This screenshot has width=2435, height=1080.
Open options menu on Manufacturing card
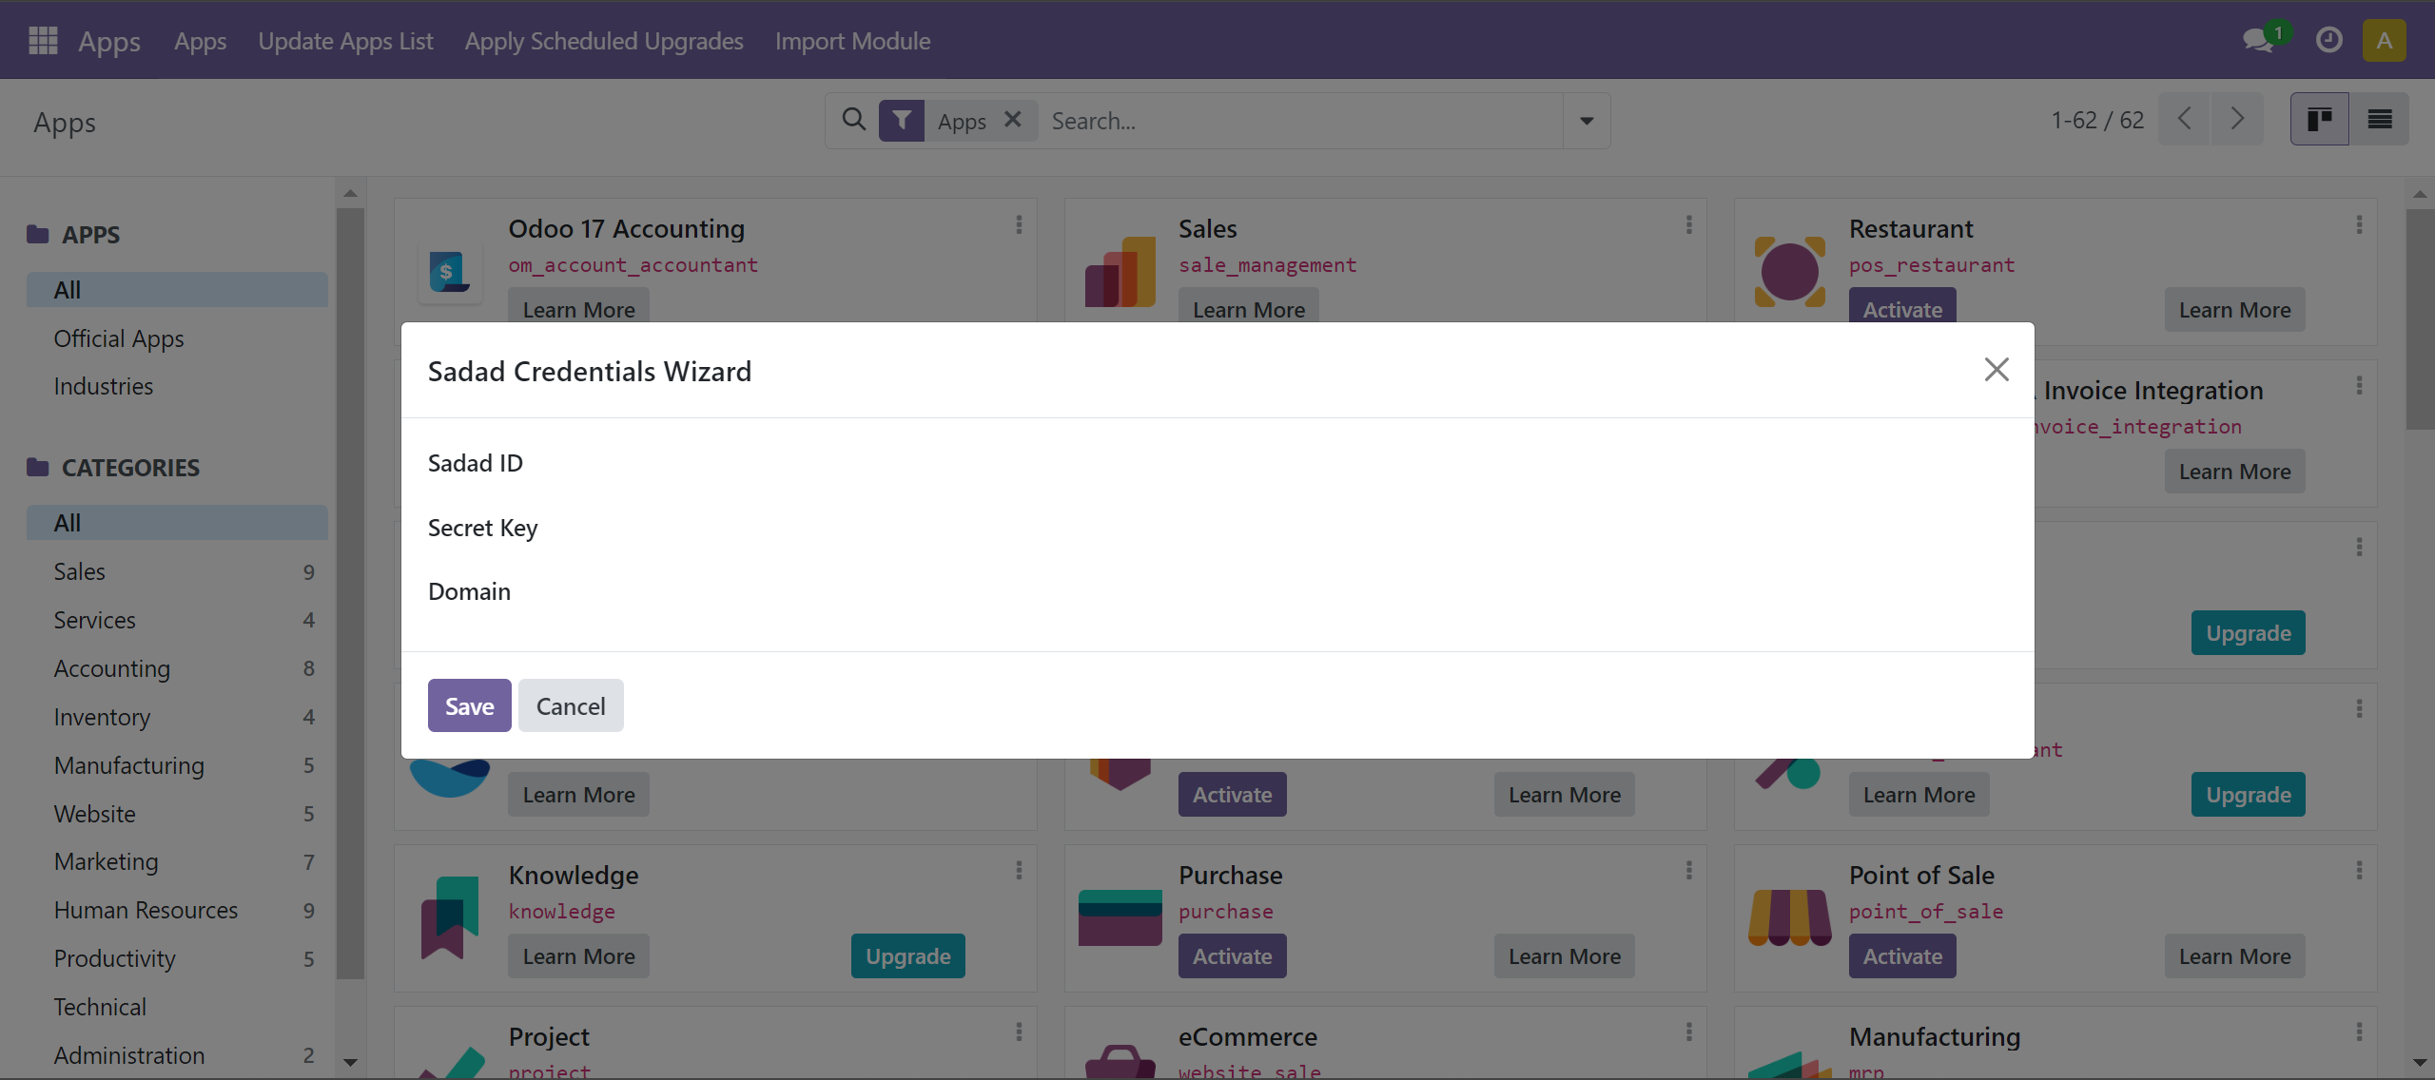coord(2359,1032)
